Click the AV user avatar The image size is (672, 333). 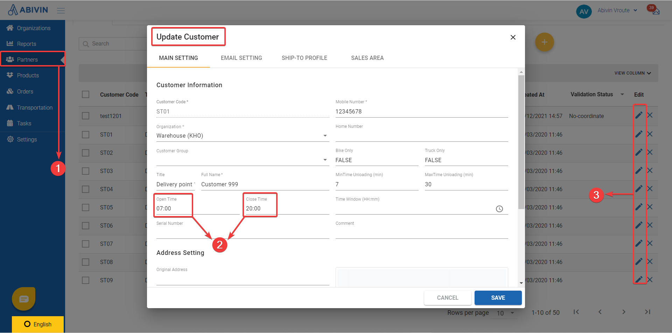pos(584,12)
